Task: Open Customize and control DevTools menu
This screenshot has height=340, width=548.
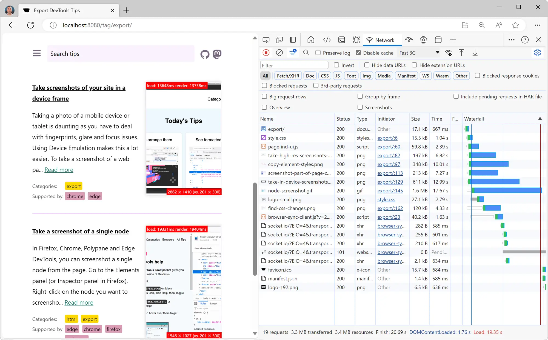Action: coord(511,40)
